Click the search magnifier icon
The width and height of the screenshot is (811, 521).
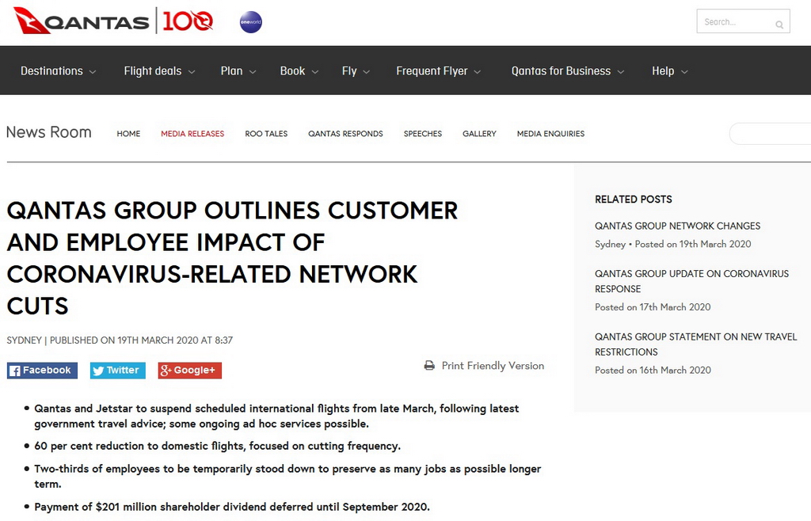(x=779, y=25)
